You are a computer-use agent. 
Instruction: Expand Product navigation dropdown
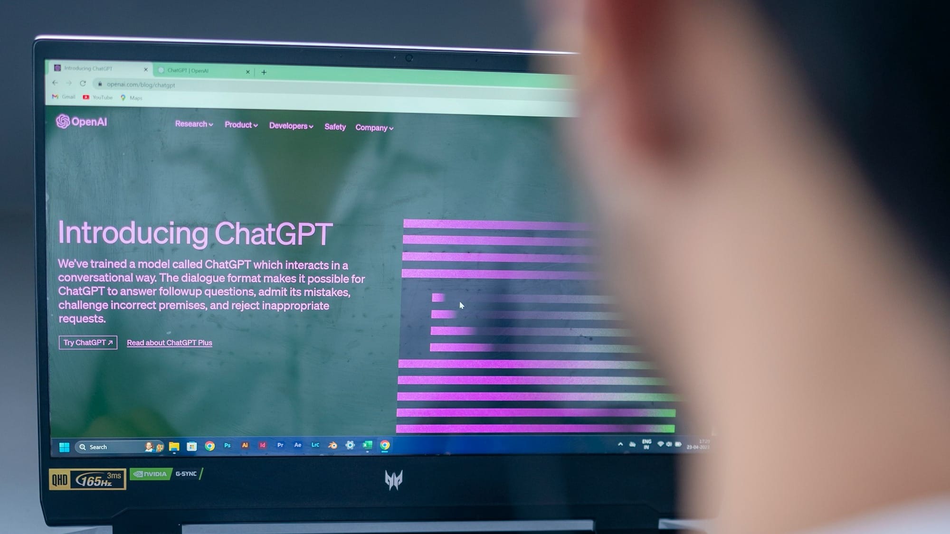point(241,125)
